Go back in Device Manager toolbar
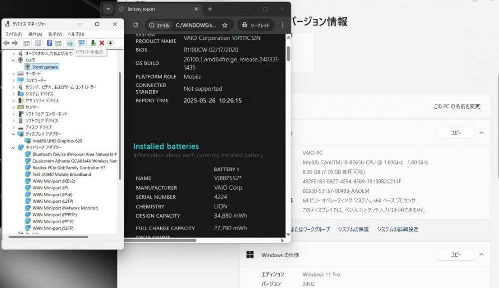Image resolution: width=499 pixels, height=288 pixels. tap(6, 43)
